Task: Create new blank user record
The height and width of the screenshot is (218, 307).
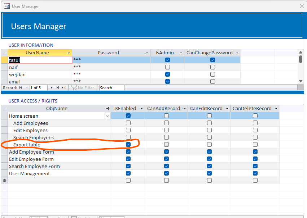Action: (64, 88)
